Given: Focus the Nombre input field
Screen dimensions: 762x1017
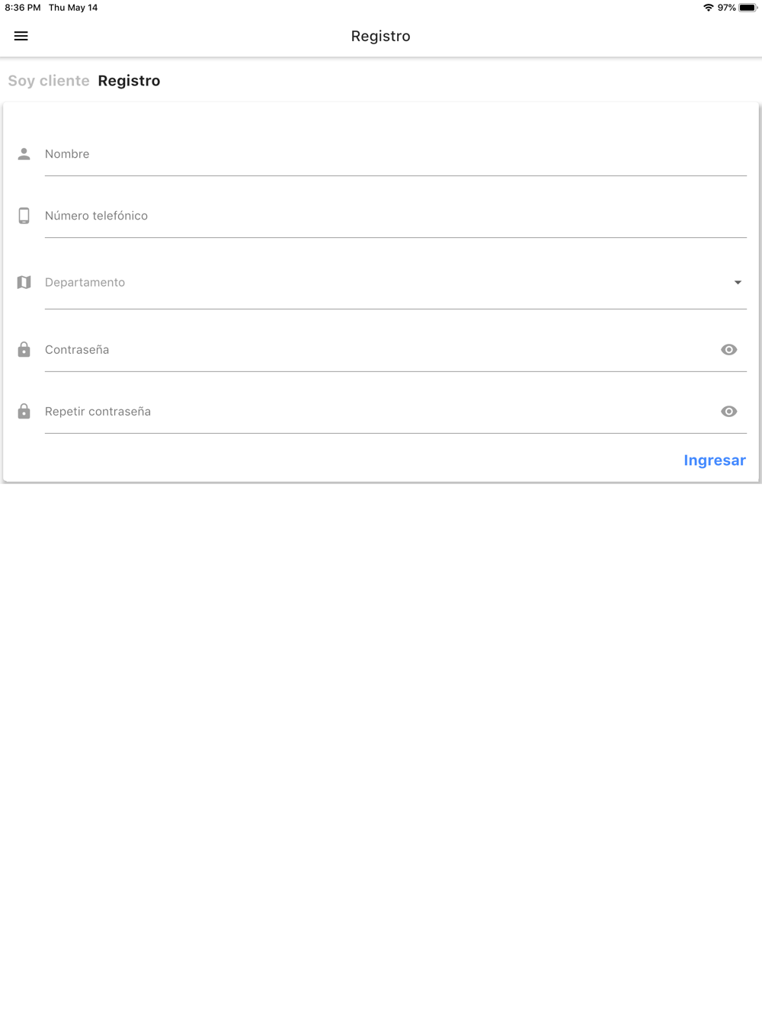Looking at the screenshot, I should 395,154.
